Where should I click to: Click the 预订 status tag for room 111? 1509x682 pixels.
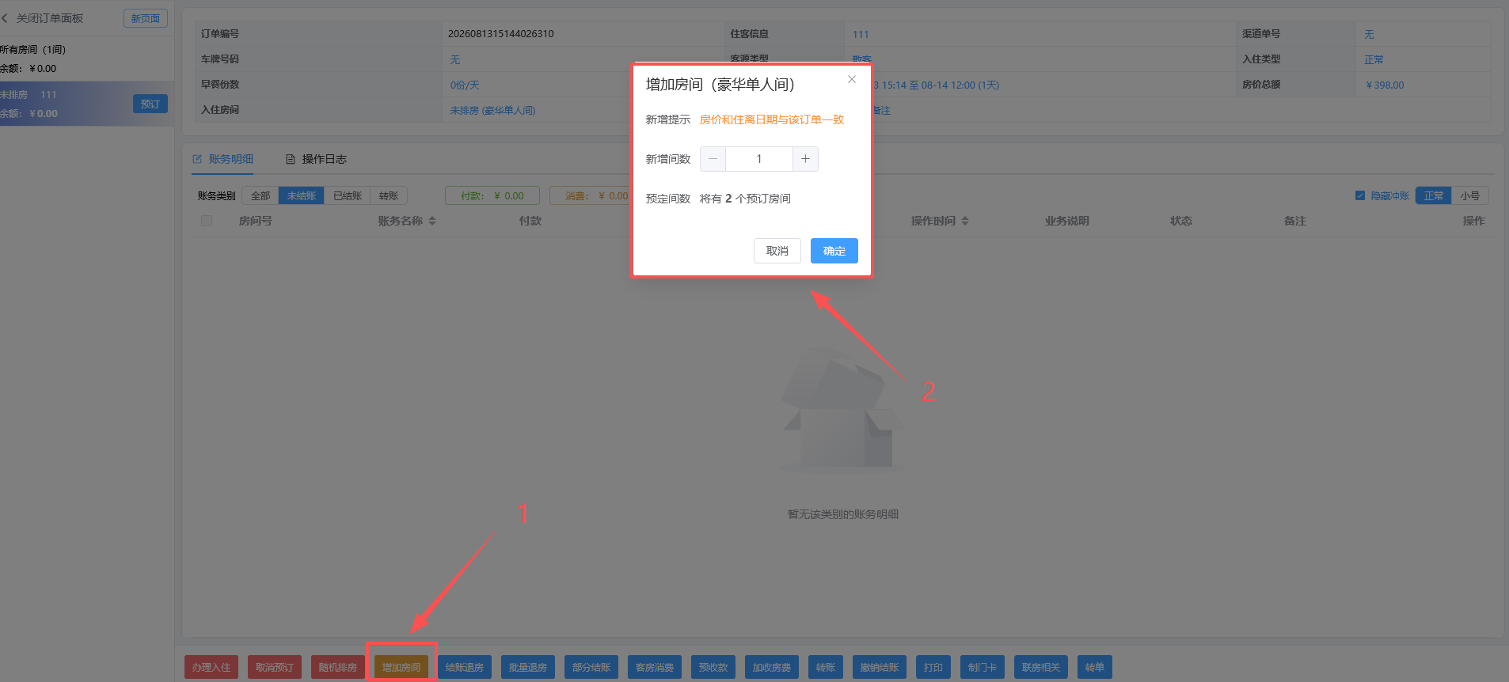150,104
